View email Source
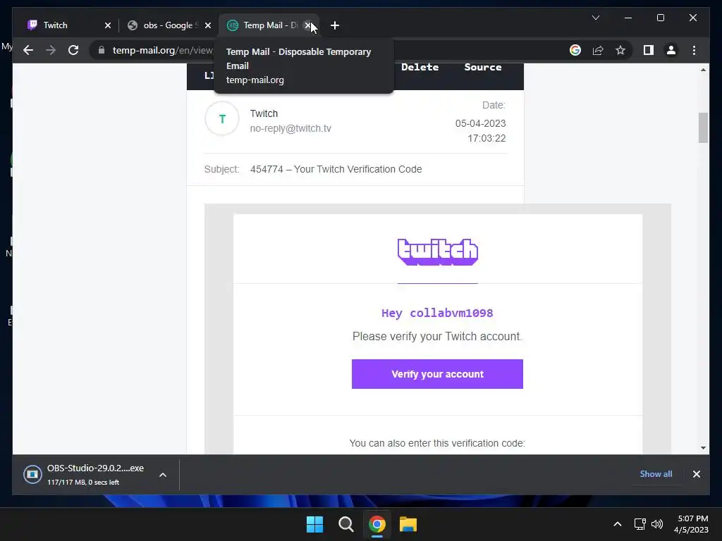 tap(482, 67)
